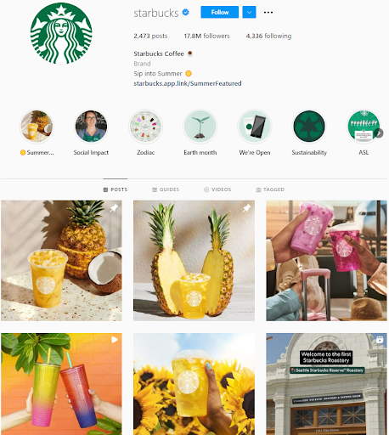
Task: Open the three-dot more options menu
Action: 268,12
